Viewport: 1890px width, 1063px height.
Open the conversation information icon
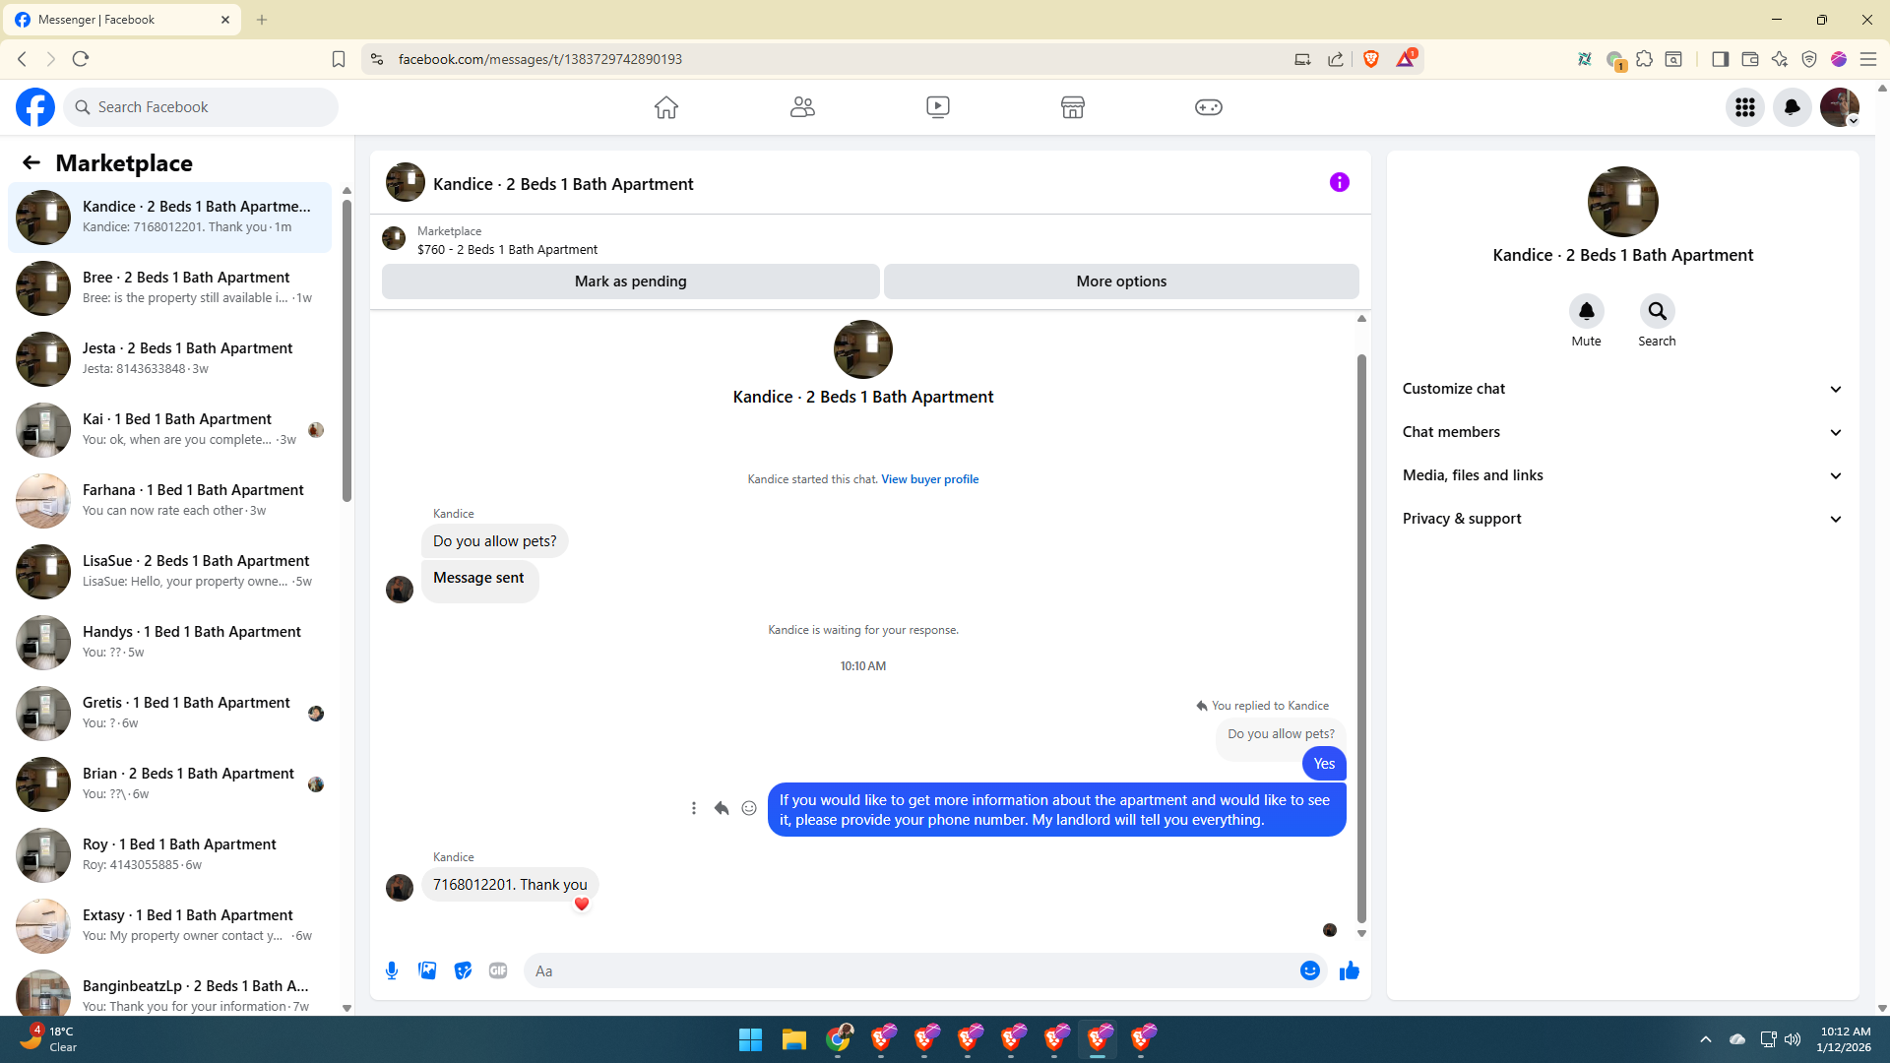point(1339,182)
